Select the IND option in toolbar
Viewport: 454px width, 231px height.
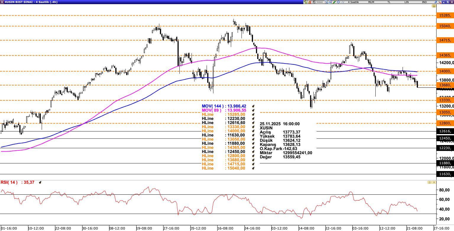click(x=424, y=2)
